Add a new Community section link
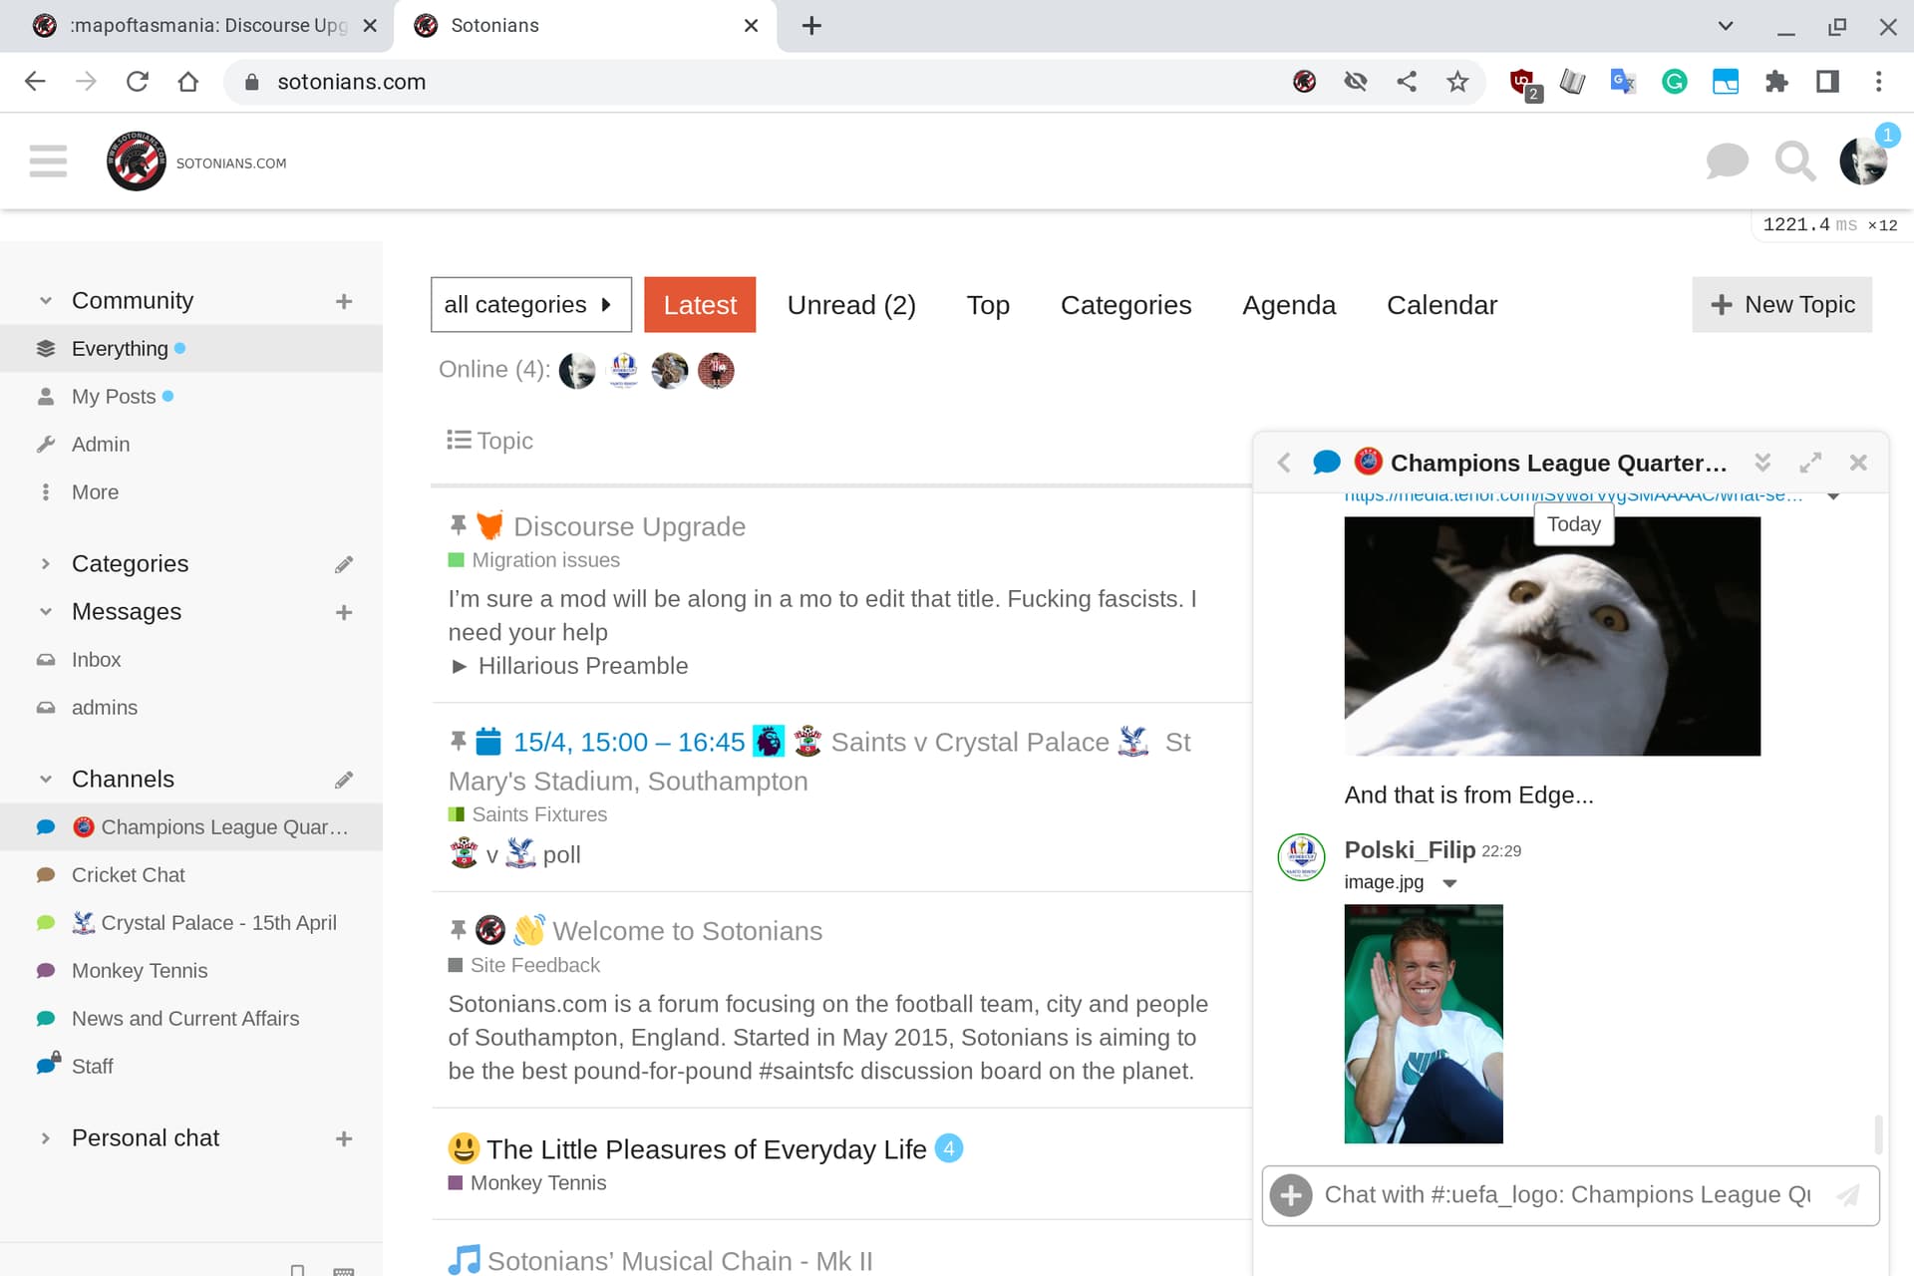The height and width of the screenshot is (1276, 1914). (x=344, y=301)
